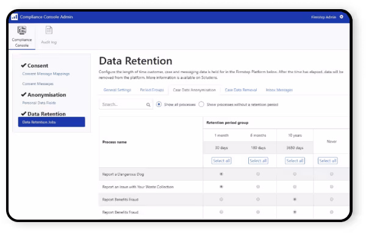Screen dimensions: 366x233
Task: Set Report a Dangerous Dog to Never
Action: click(331, 174)
